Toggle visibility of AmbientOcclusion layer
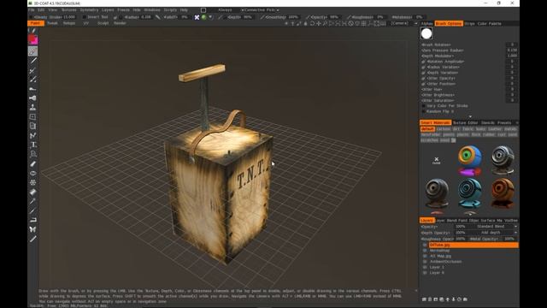Viewport: 547px width, 308px height. point(425,262)
